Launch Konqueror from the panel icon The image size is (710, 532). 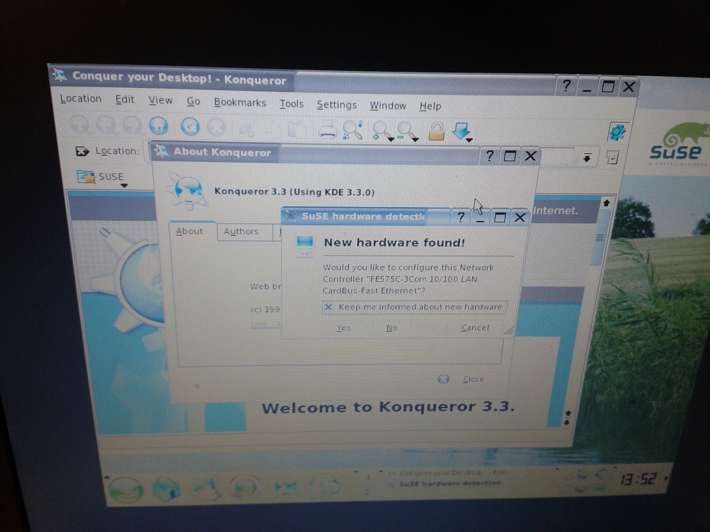(286, 486)
